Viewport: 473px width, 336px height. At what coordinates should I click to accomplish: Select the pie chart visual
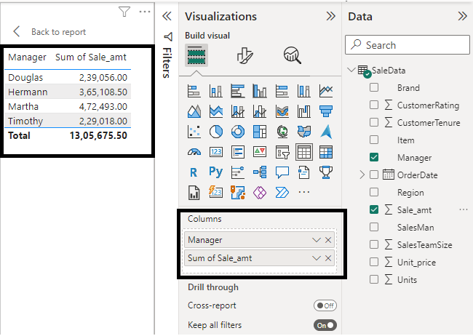click(216, 132)
